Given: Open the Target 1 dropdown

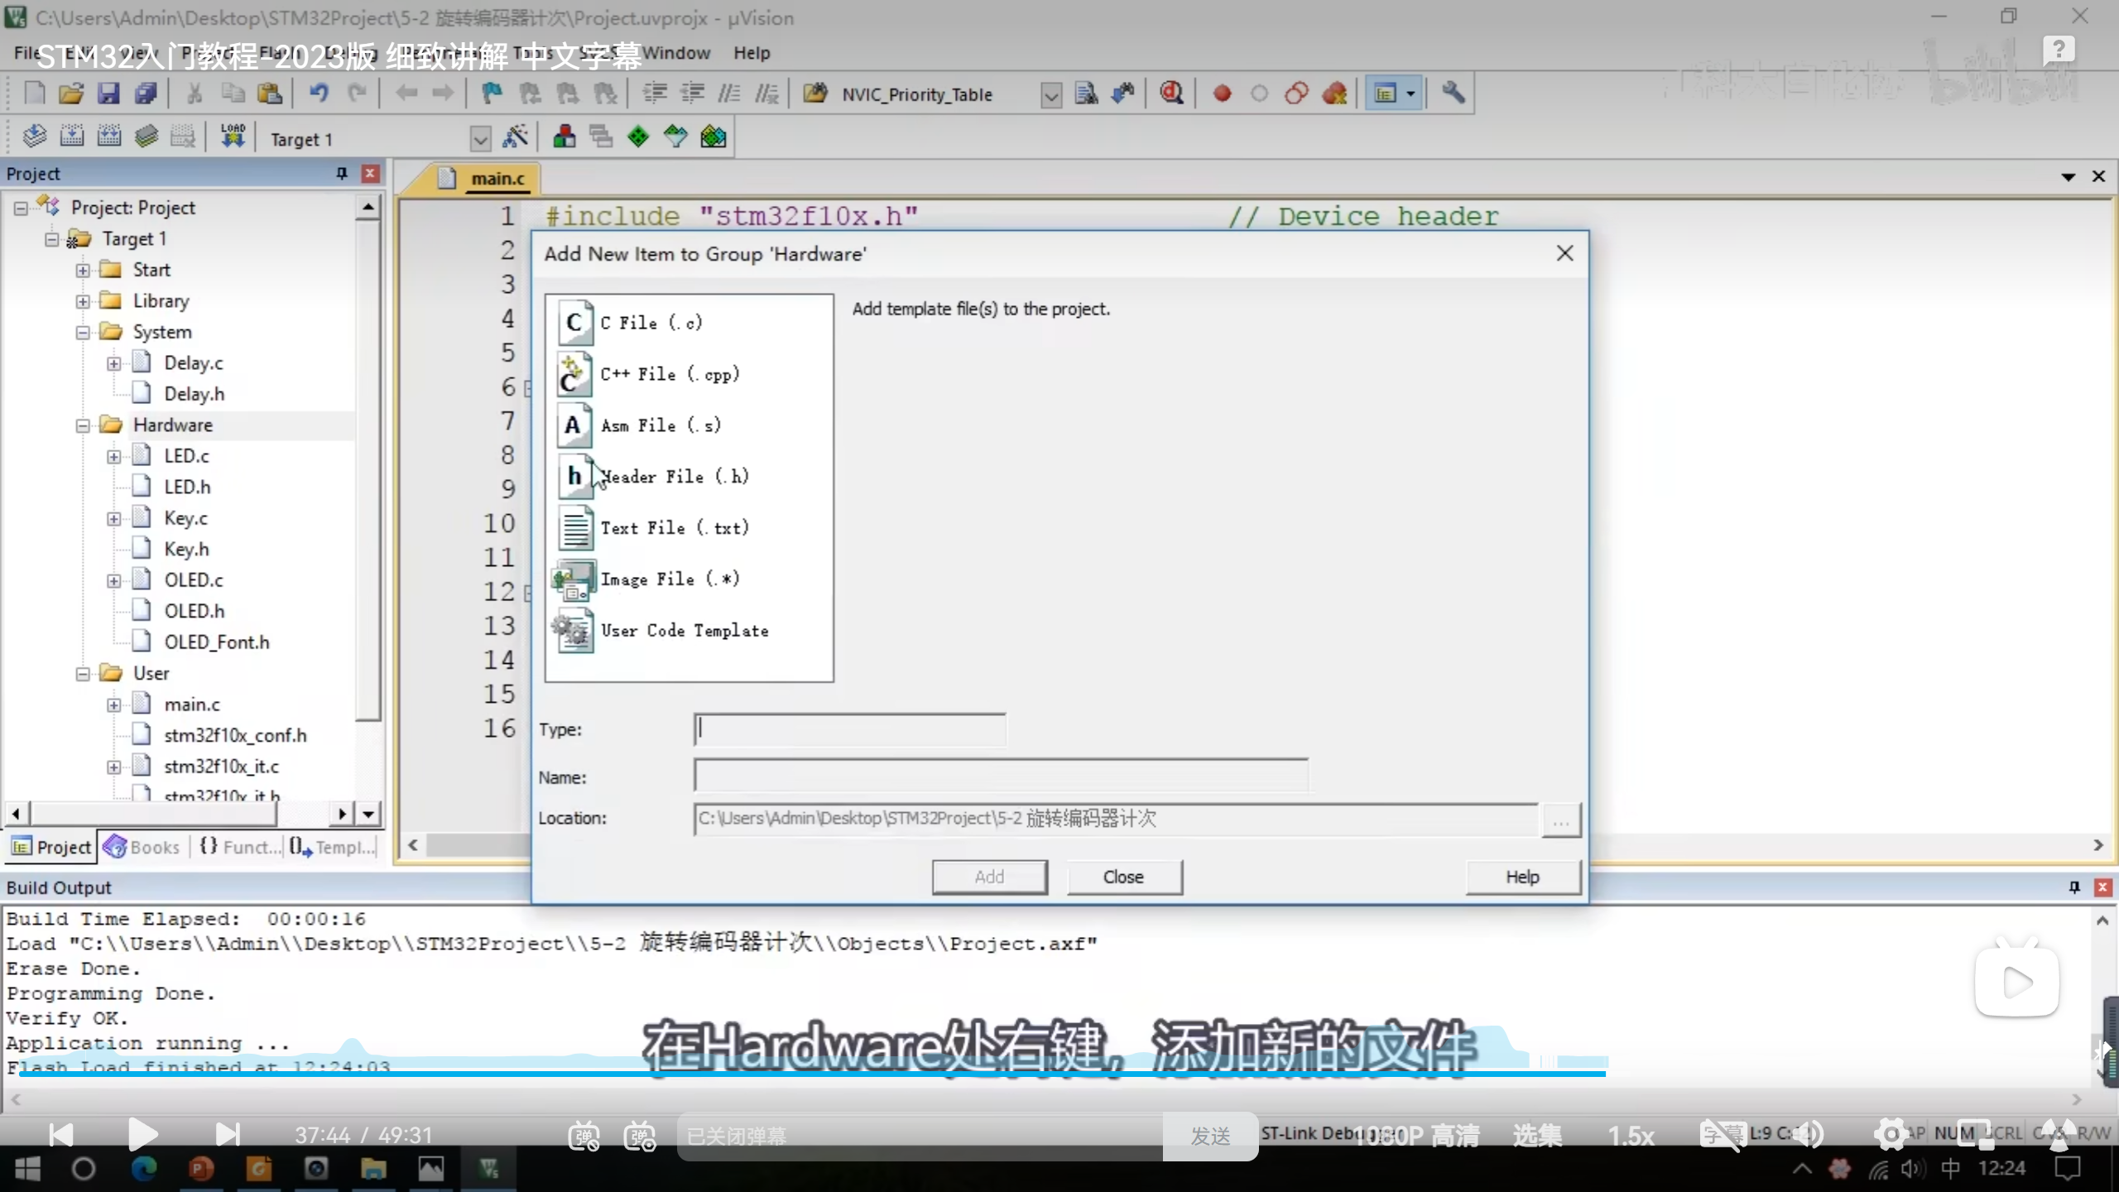Looking at the screenshot, I should tap(480, 138).
